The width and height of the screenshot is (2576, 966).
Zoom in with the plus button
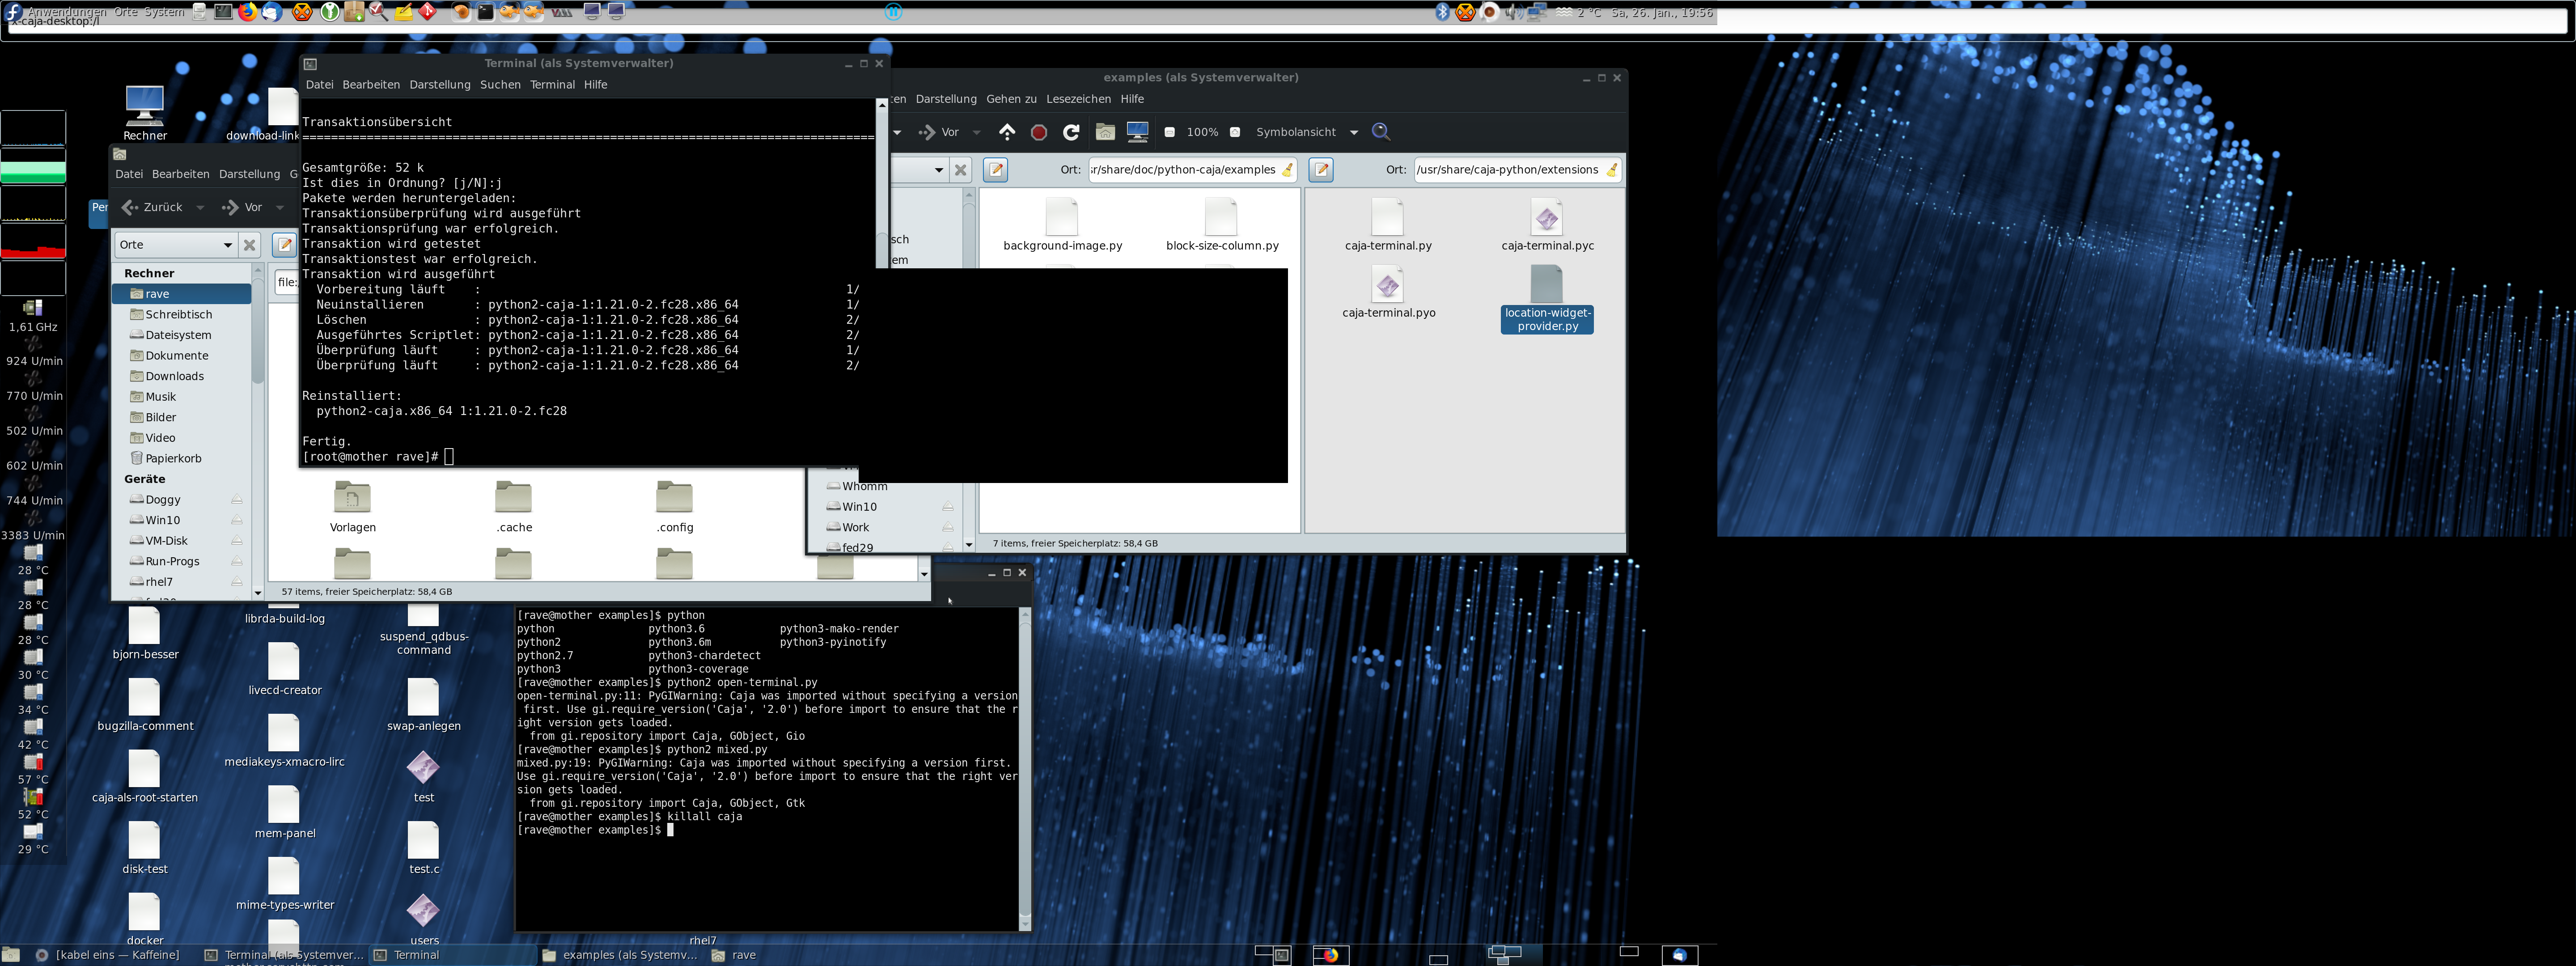[x=1235, y=132]
